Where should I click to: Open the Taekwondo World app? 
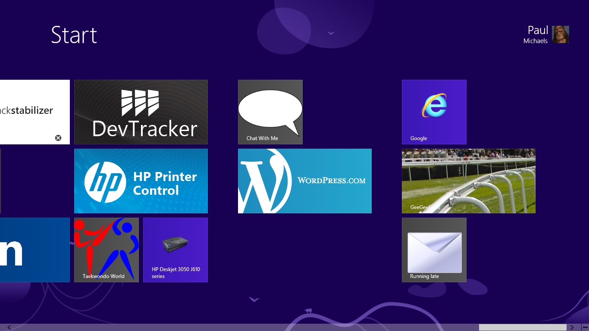pos(106,250)
